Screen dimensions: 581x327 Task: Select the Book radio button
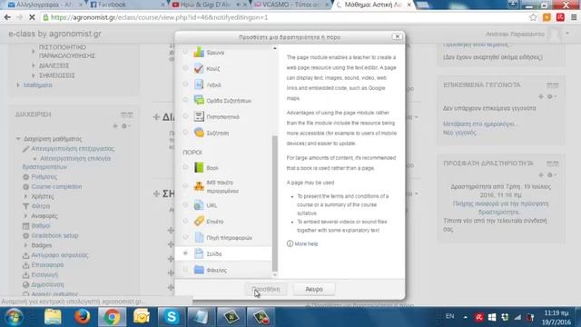185,167
